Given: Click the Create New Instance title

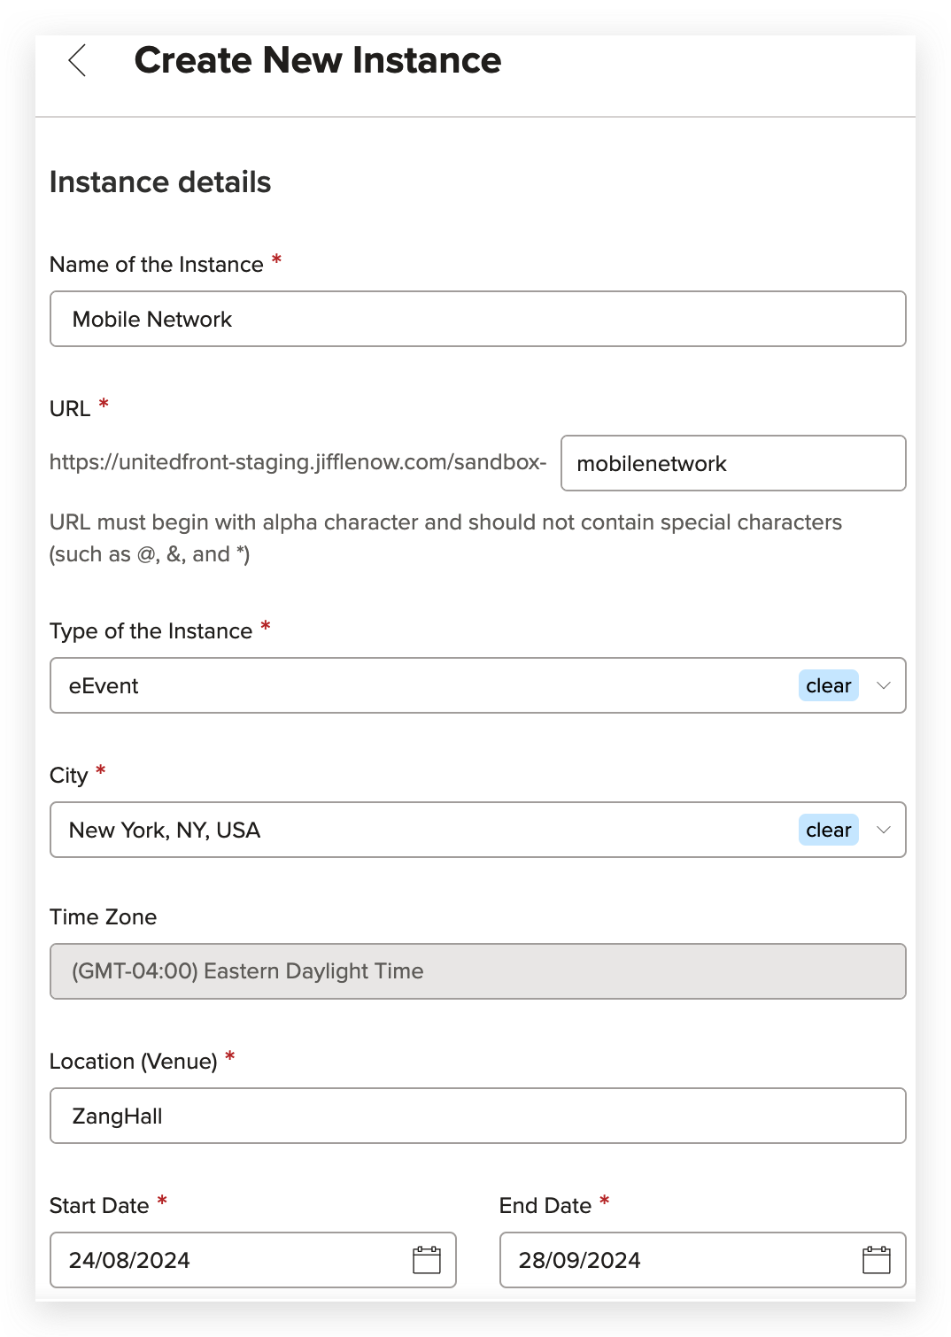Looking at the screenshot, I should (317, 60).
